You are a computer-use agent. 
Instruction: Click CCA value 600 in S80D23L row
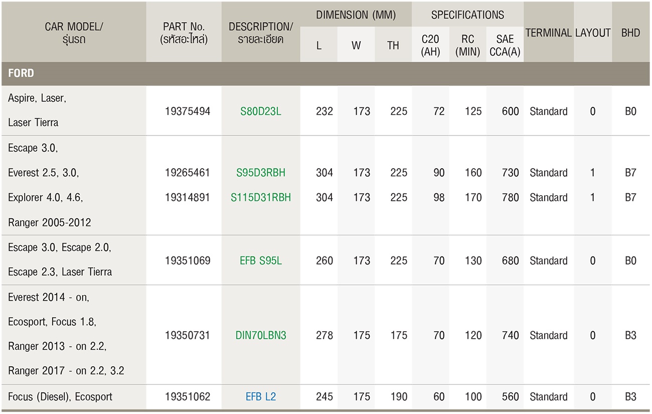click(x=511, y=111)
